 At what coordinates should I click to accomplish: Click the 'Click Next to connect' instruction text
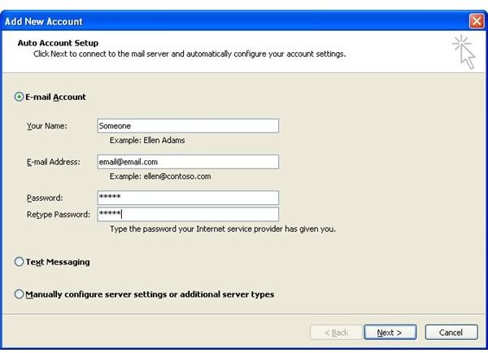[190, 54]
